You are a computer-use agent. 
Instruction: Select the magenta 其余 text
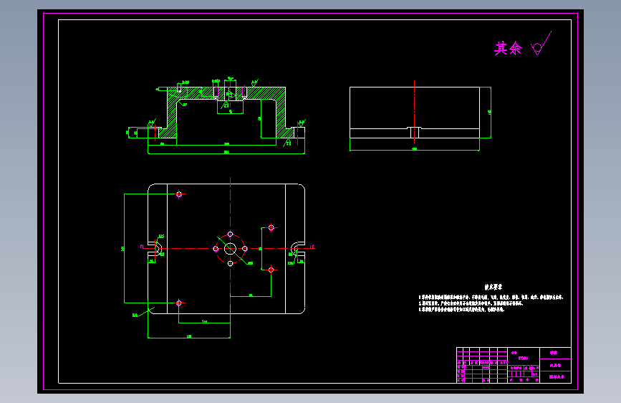[508, 48]
